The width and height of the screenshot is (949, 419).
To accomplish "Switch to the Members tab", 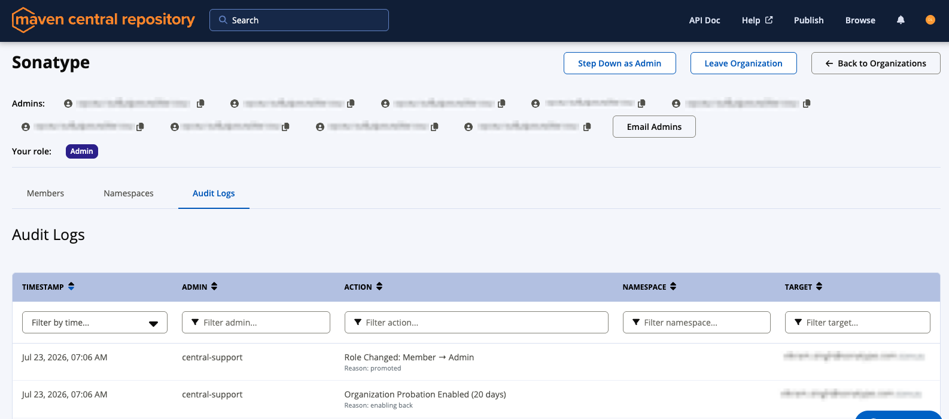I will click(x=45, y=193).
